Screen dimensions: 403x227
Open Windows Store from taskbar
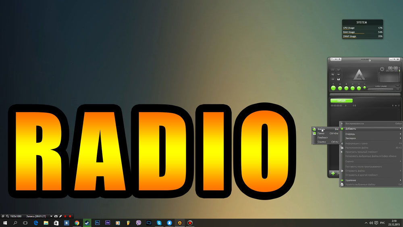56,223
